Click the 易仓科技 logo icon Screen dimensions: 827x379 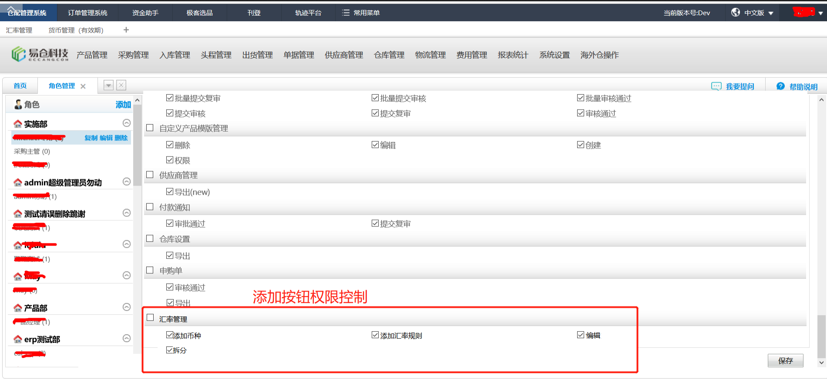coord(19,54)
